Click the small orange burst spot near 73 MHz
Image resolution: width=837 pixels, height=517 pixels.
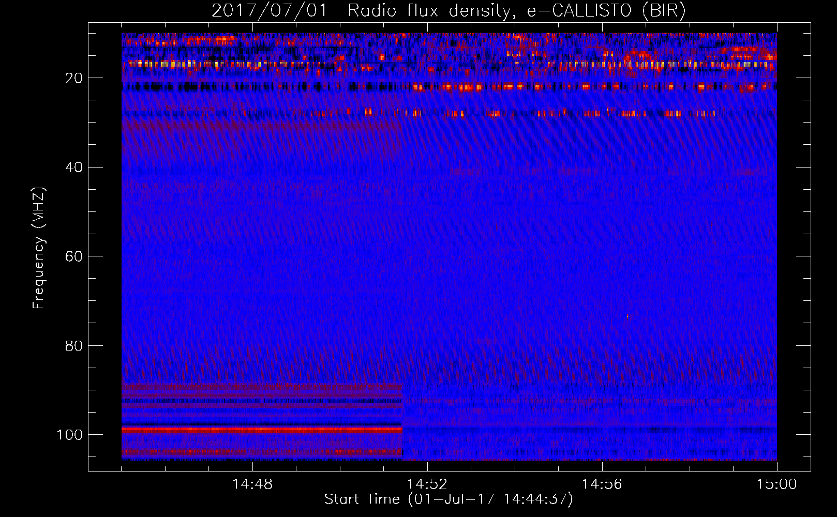click(x=627, y=316)
